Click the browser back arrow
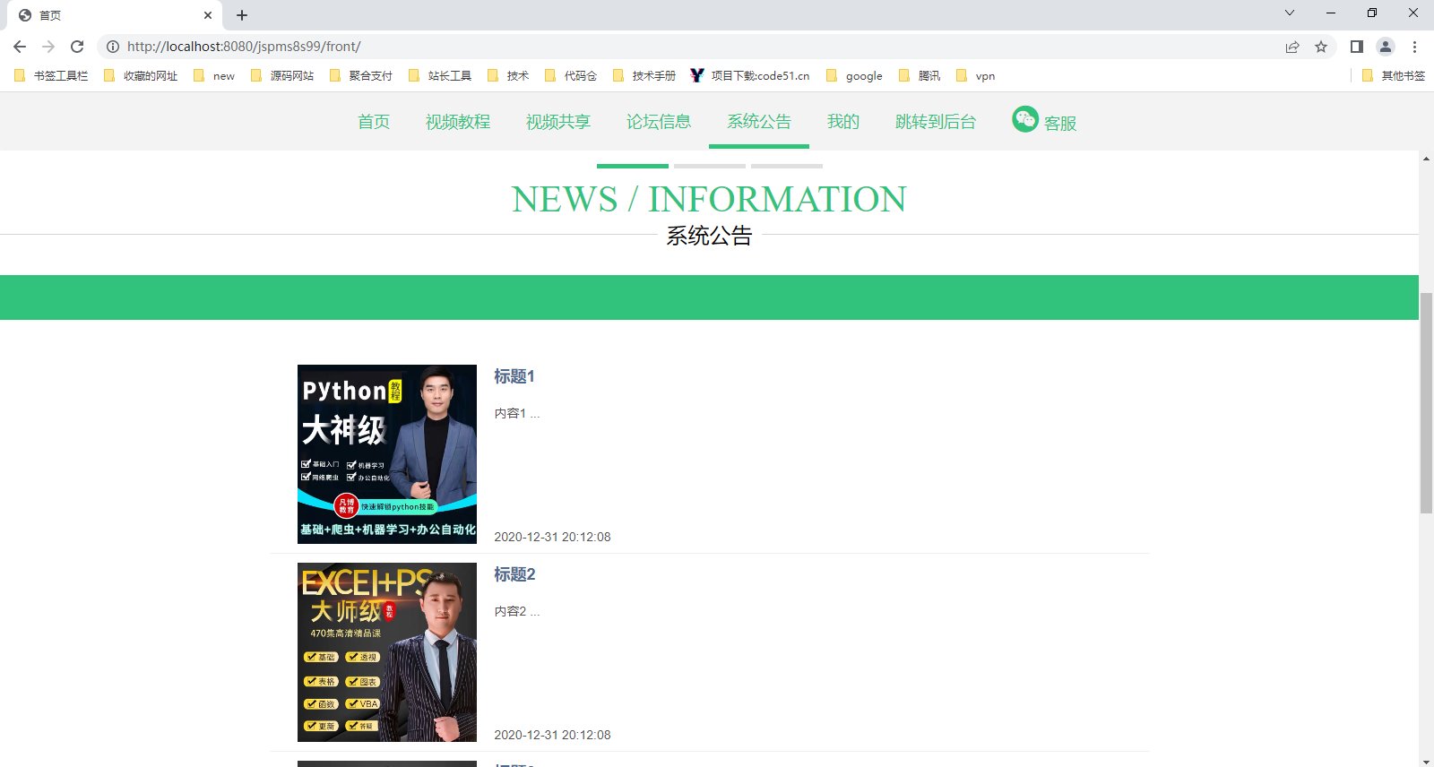Screen dimensions: 1434x767 click(20, 47)
